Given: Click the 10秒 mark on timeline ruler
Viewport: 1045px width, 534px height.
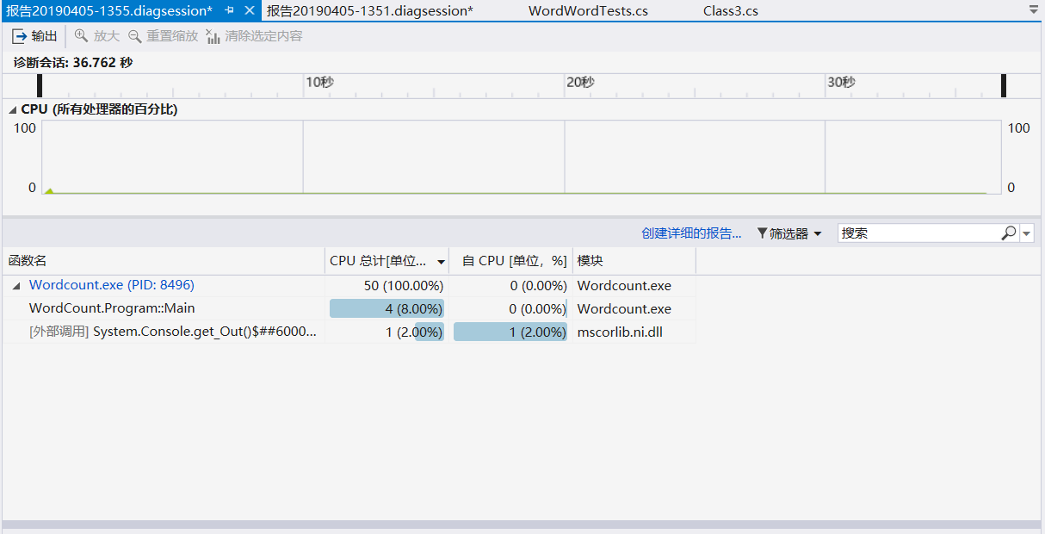Looking at the screenshot, I should click(319, 82).
